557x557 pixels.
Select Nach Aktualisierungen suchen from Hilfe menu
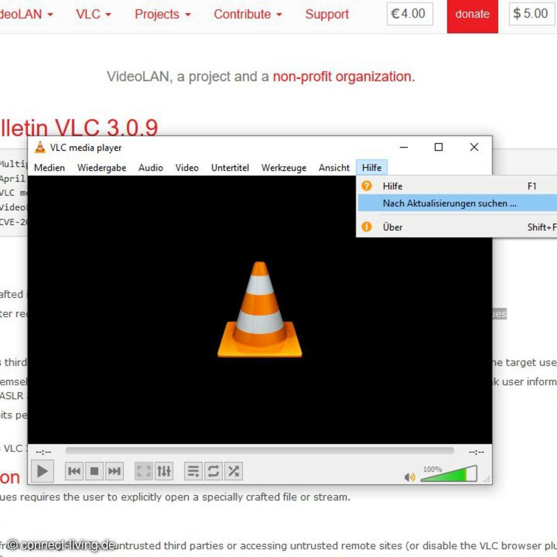(x=448, y=203)
